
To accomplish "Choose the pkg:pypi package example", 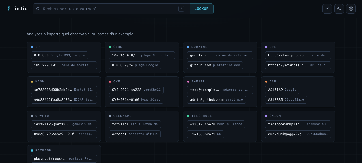I will tap(64, 159).
